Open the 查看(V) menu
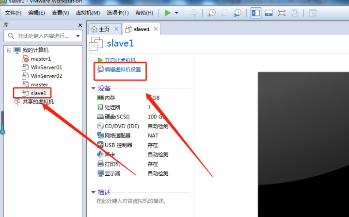The width and height of the screenshot is (349, 217). pyautogui.click(x=60, y=13)
